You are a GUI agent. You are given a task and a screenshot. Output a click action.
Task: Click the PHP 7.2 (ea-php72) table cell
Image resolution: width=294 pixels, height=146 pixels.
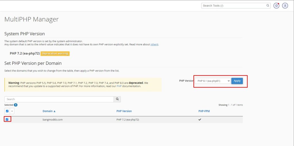click(x=128, y=120)
